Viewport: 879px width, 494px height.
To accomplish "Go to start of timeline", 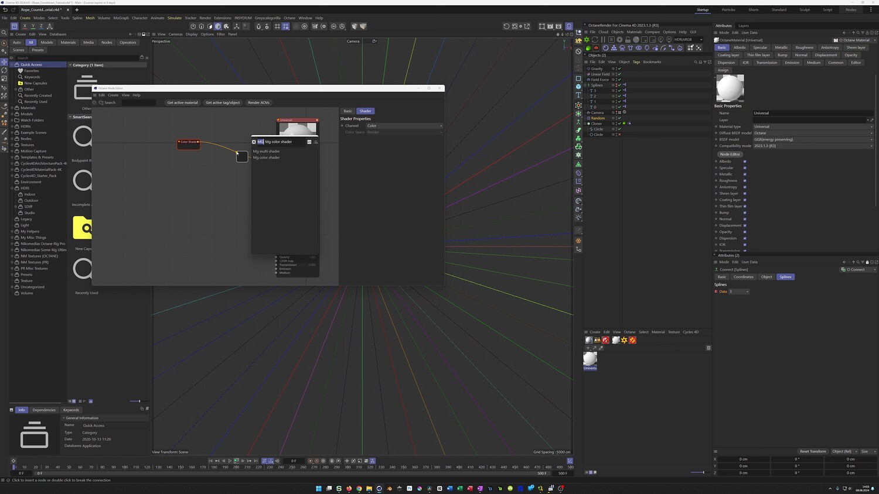I will (x=211, y=461).
